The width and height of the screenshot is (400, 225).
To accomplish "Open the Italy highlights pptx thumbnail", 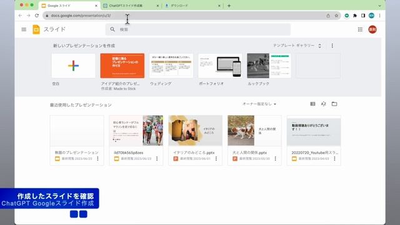I will pyautogui.click(x=195, y=131).
